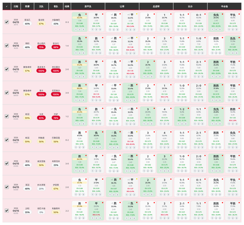Click the 让球 column header

pyautogui.click(x=122, y=6)
